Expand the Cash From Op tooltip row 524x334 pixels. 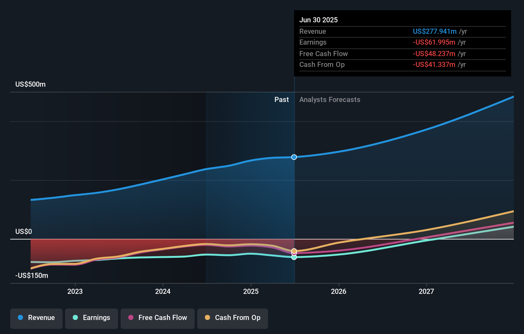[322, 64]
